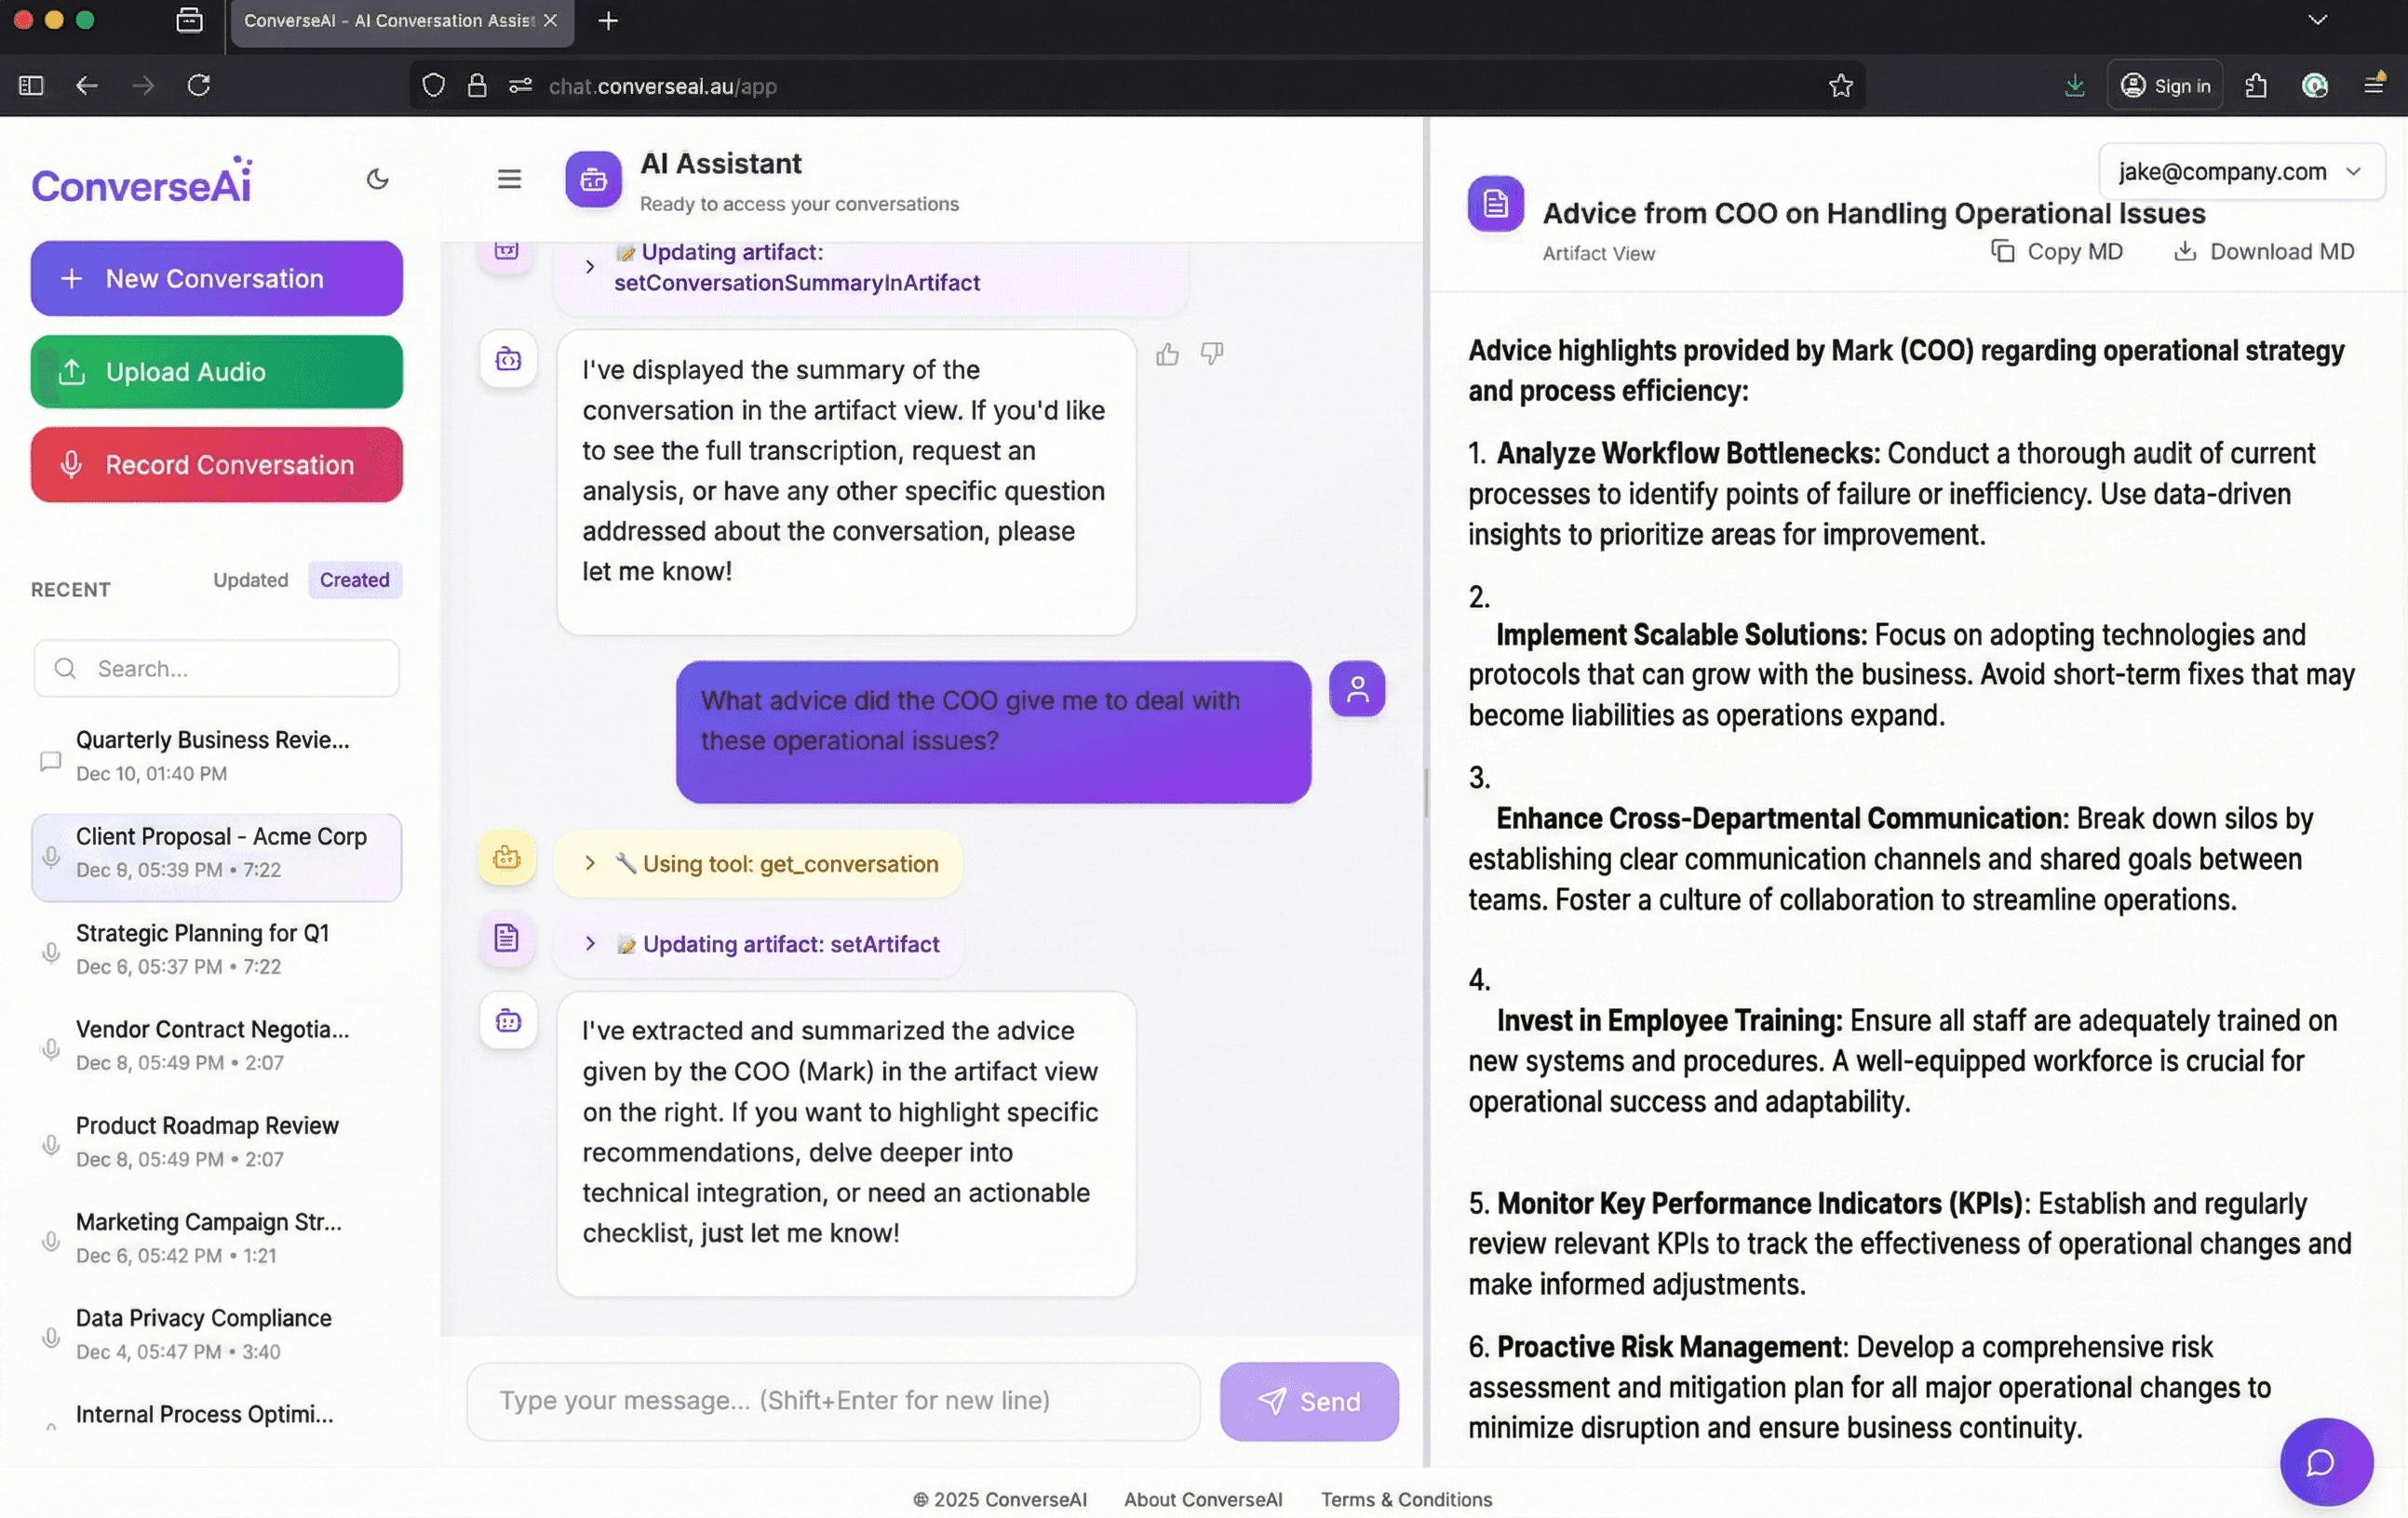Open the Terms & Conditions link
Screen dimensions: 2408x1518
pos(1405,1499)
